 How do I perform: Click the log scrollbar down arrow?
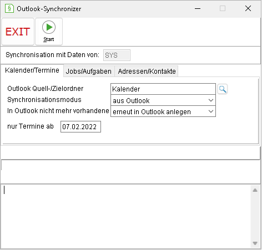coord(255,243)
